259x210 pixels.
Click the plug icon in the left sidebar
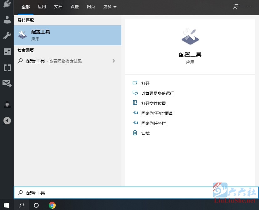(7, 4)
